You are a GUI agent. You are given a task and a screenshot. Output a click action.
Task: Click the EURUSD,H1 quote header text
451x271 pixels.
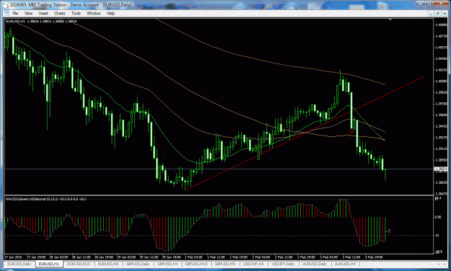(41, 22)
